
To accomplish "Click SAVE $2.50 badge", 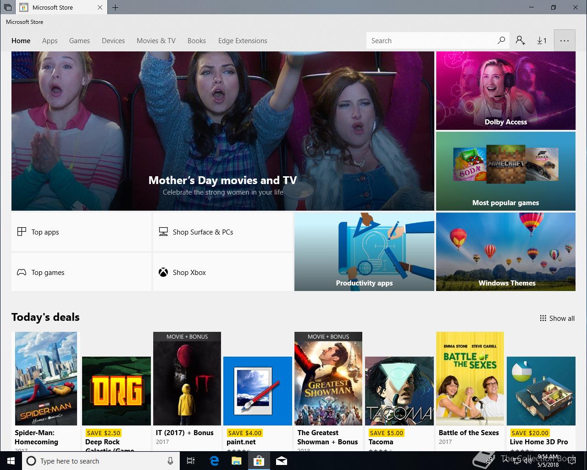I will tap(103, 432).
